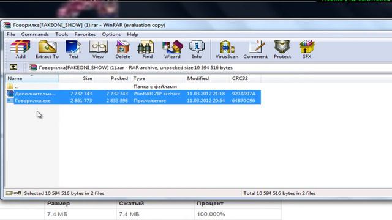
Task: Click the size value 2 861 773
Action: click(x=81, y=100)
